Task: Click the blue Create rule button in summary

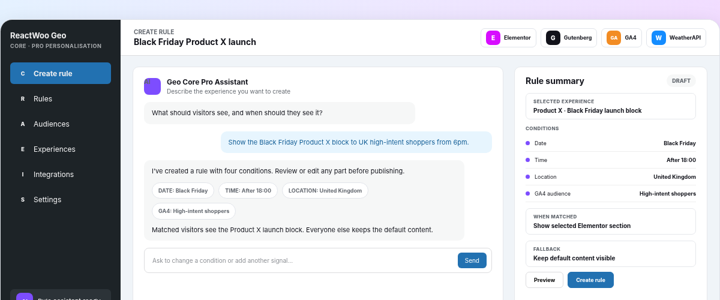Action: pos(590,280)
